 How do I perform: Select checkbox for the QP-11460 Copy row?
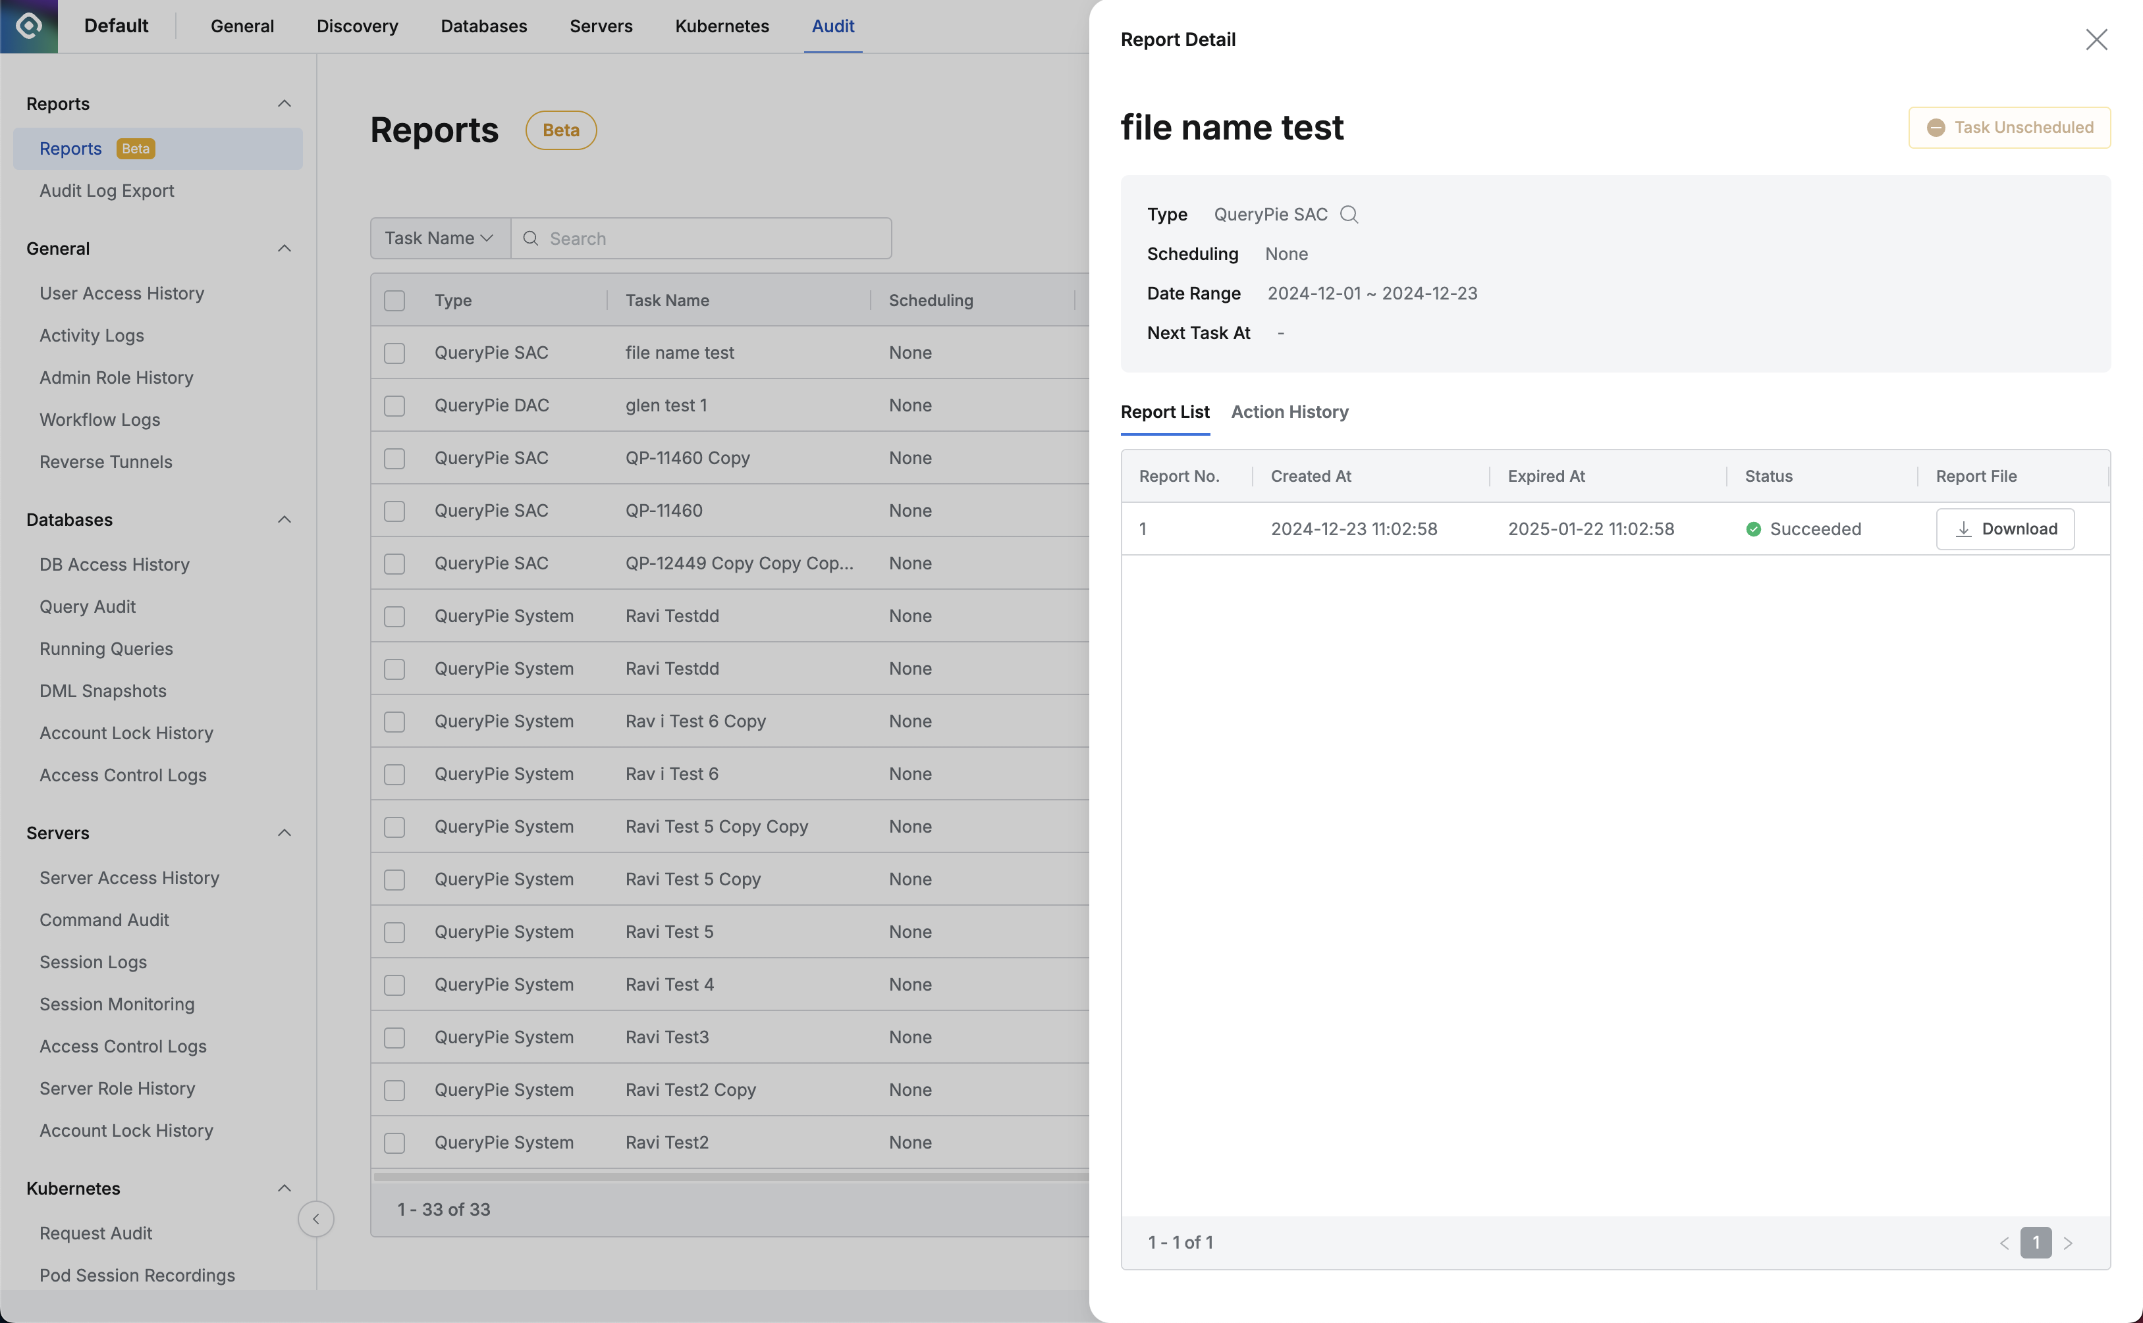pyautogui.click(x=394, y=457)
